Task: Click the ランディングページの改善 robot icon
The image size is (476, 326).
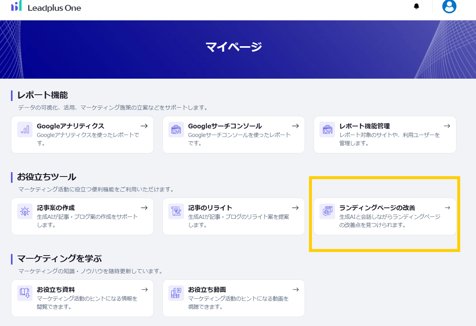Action: 327,211
